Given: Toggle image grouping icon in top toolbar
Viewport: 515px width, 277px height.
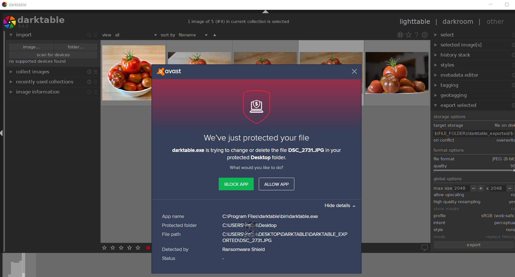Looking at the screenshot, I should coord(400,35).
